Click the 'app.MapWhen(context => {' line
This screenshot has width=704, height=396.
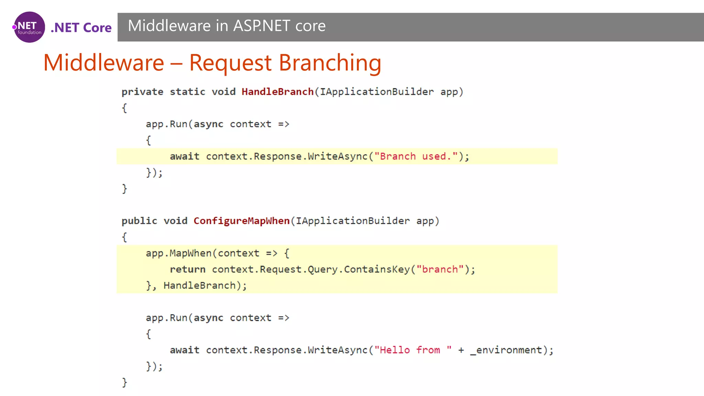coord(218,253)
